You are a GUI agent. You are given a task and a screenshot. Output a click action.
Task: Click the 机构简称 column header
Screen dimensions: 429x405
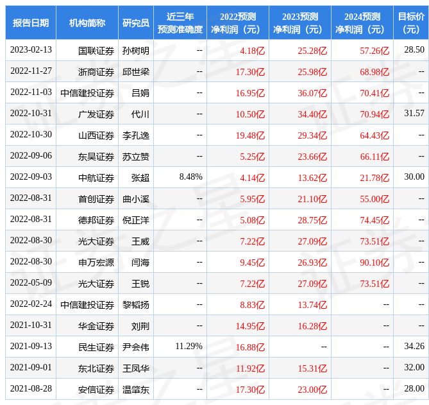click(87, 22)
